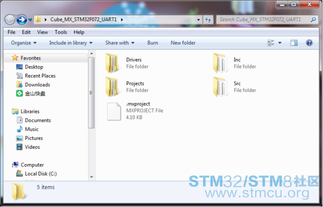The width and height of the screenshot is (323, 207).
Task: Expand the Include in library dropdown
Action: coord(71,43)
